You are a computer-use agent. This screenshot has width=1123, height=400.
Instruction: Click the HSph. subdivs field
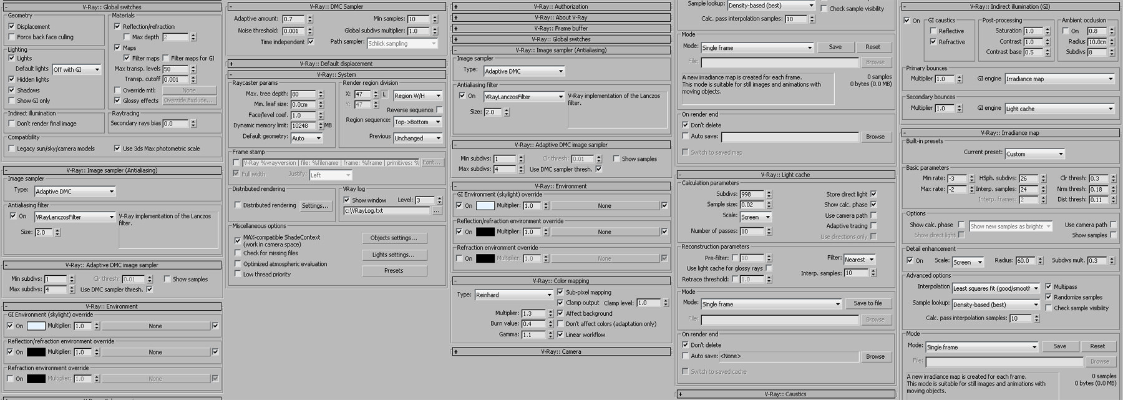pos(1028,178)
